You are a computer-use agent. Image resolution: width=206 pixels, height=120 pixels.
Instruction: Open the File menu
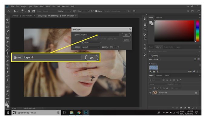point(12,6)
